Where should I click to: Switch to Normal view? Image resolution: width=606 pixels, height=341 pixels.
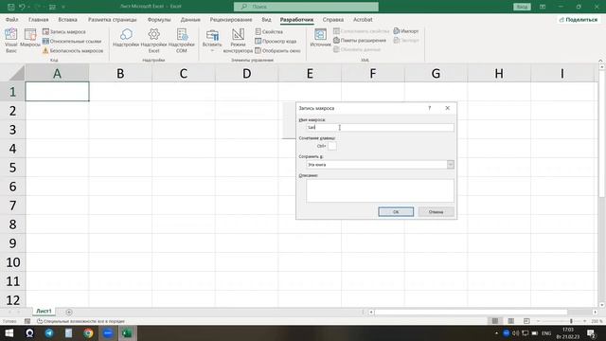coord(494,321)
